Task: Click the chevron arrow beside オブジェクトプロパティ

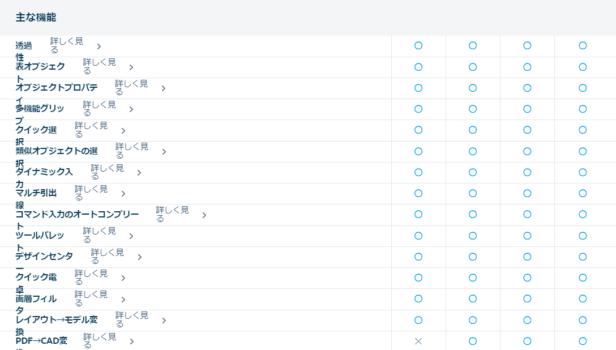Action: (x=163, y=88)
